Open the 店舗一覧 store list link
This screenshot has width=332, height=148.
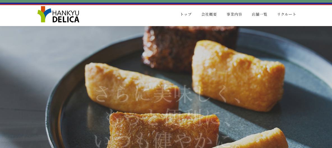pos(260,14)
